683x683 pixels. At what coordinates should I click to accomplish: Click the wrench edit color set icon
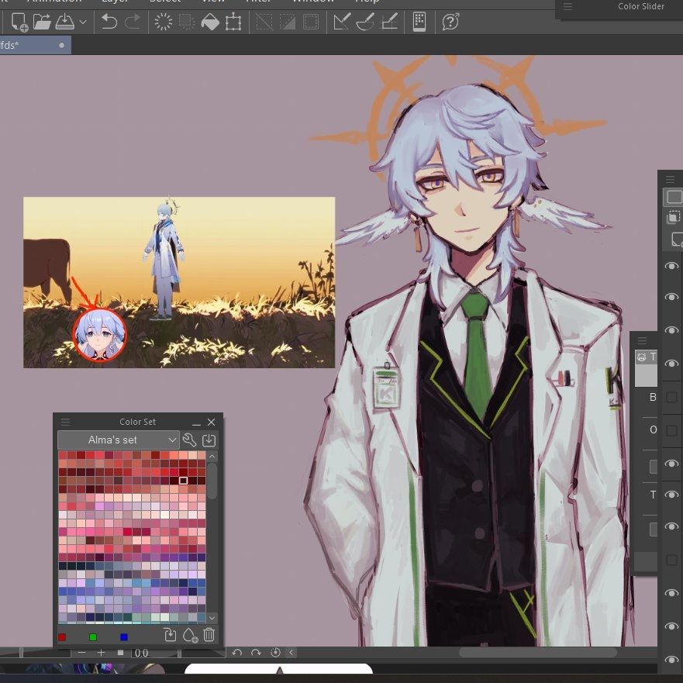click(189, 440)
